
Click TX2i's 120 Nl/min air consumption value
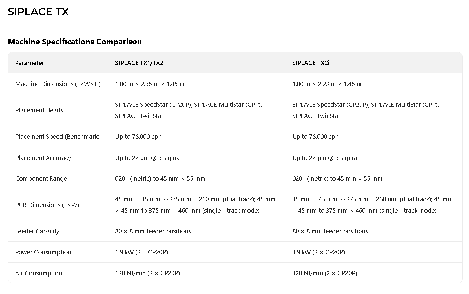tap(325, 273)
